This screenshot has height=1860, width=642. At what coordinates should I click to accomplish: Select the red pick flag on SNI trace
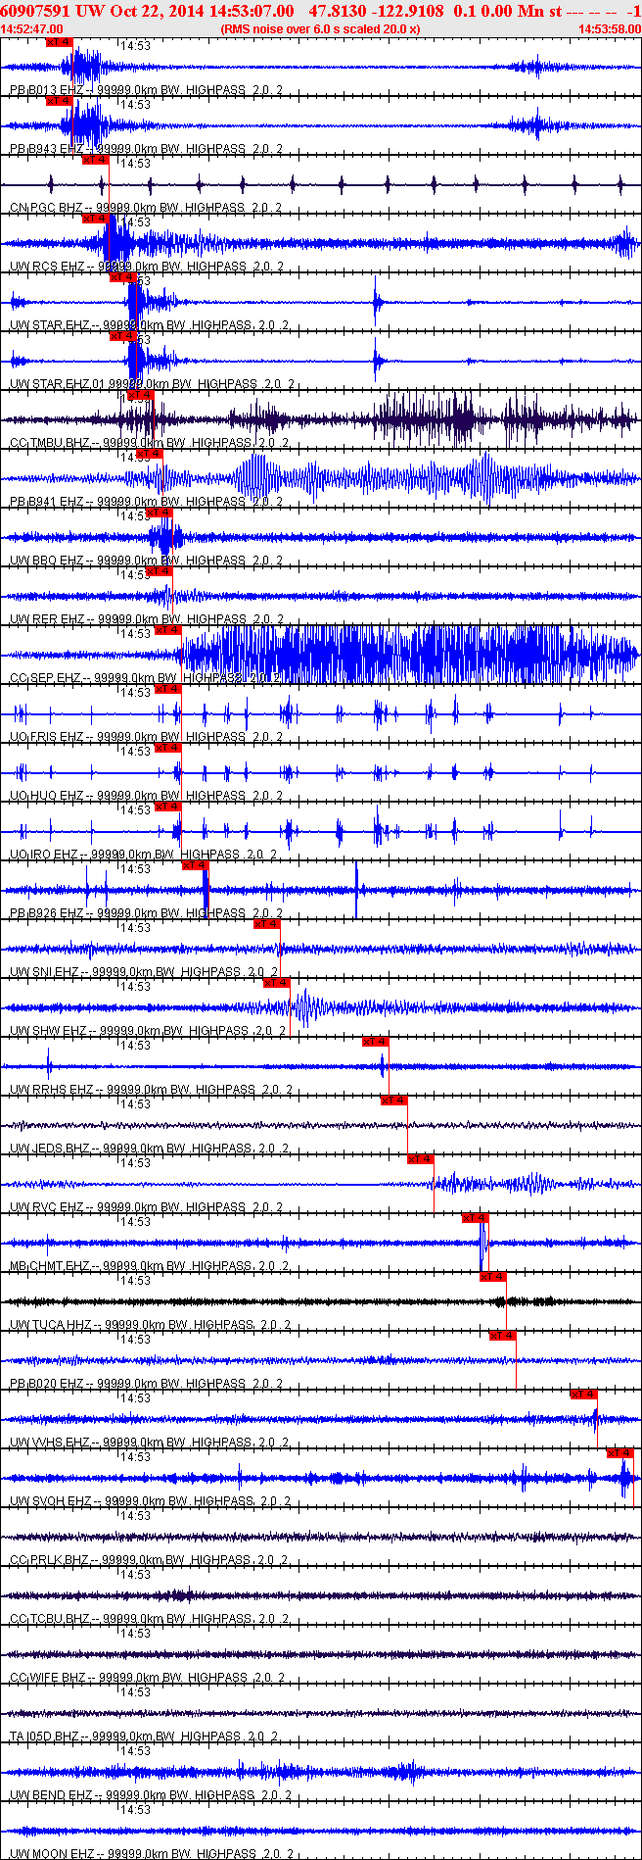coord(267,924)
